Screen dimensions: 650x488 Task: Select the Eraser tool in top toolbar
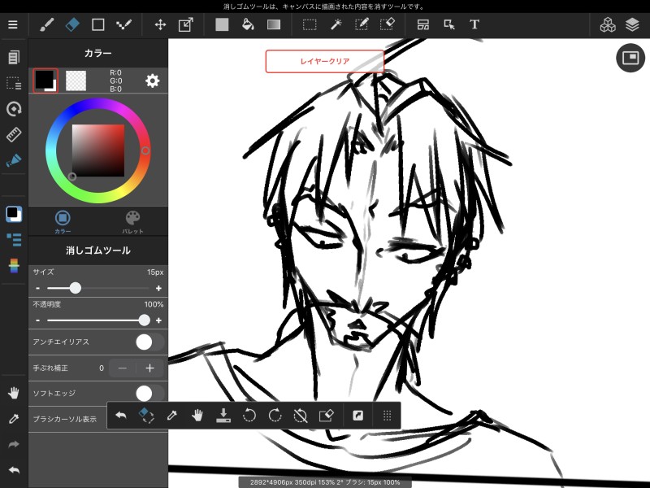(72, 25)
